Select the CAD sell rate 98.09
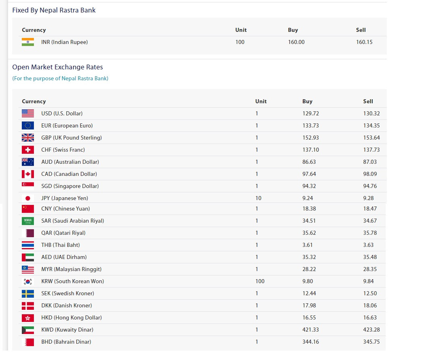The image size is (428, 359). (x=370, y=174)
